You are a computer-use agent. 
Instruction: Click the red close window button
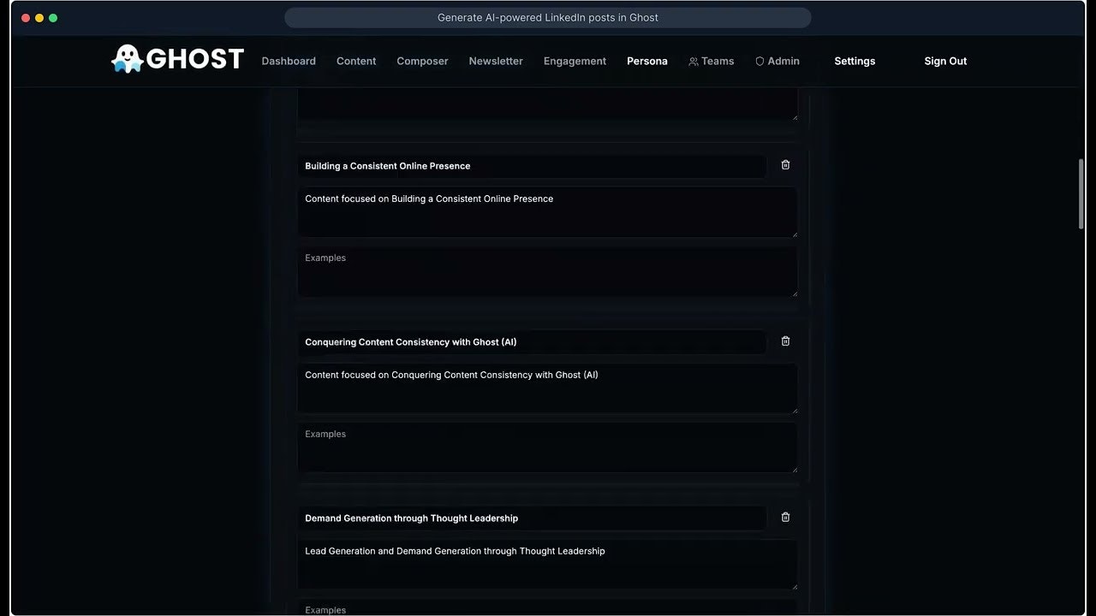(26, 18)
